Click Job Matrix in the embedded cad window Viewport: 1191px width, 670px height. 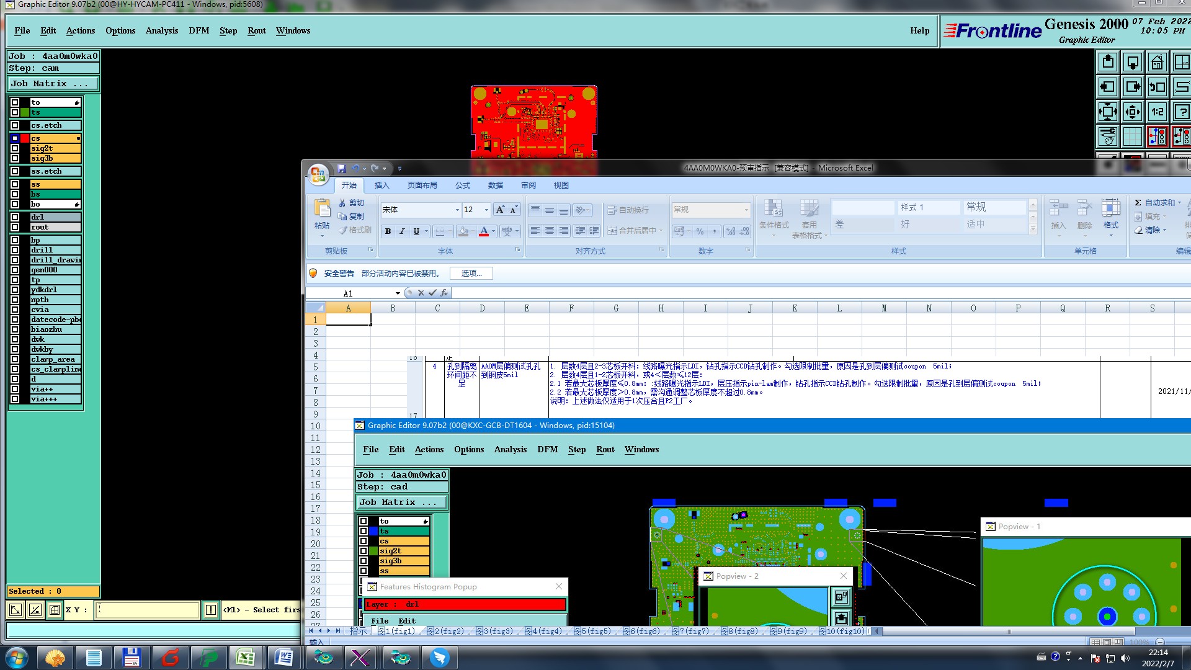pyautogui.click(x=402, y=502)
